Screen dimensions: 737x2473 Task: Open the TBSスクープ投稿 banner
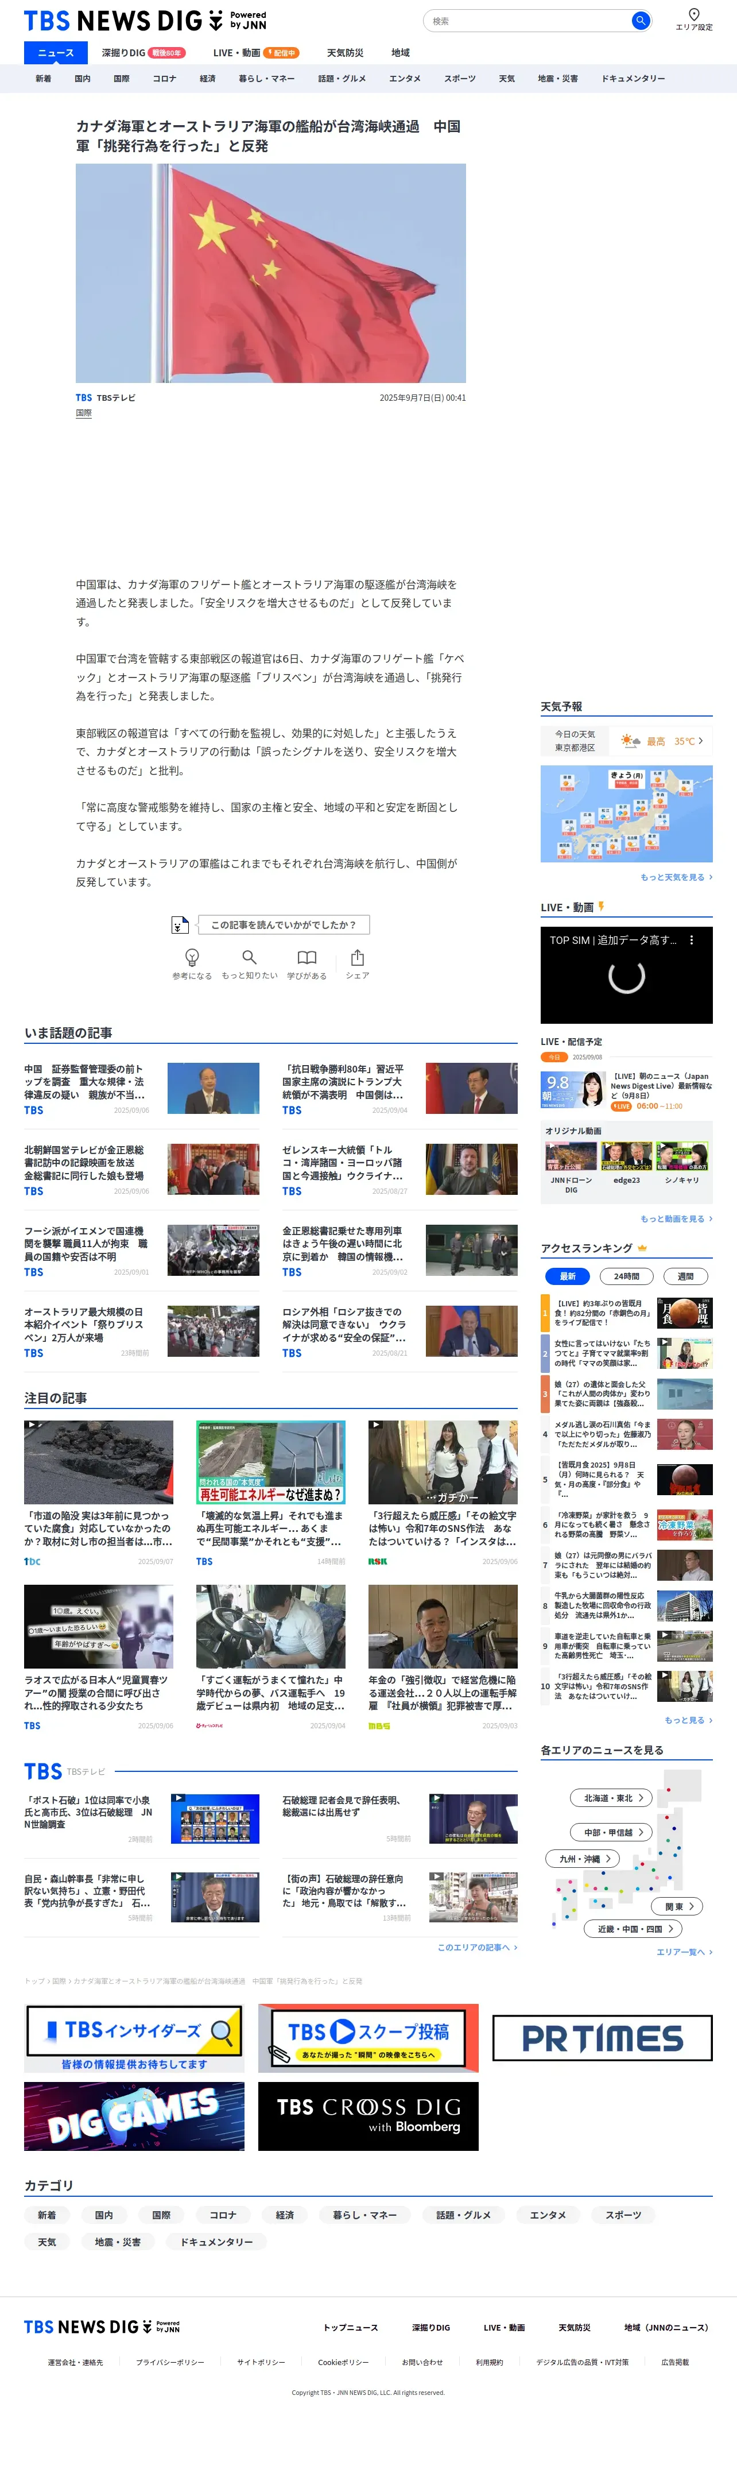tap(367, 2037)
